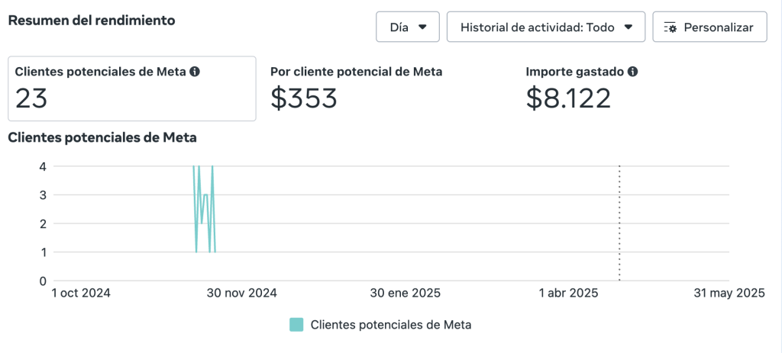
Task: Click the caret arrow in Día selector
Action: tap(422, 27)
